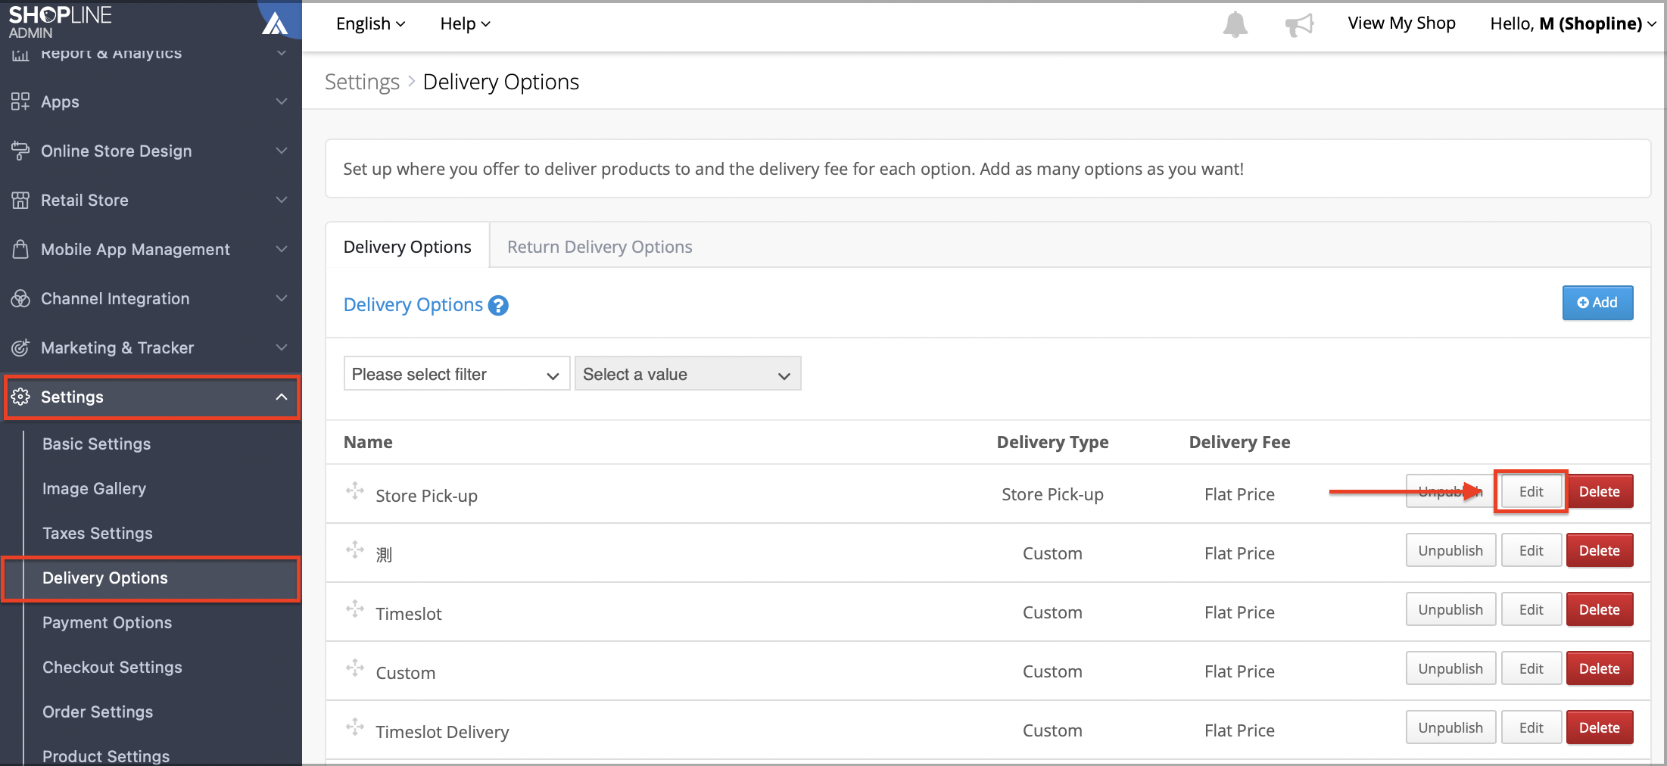This screenshot has width=1667, height=766.
Task: Click the Shopline logo icon in the header
Action: pyautogui.click(x=274, y=23)
